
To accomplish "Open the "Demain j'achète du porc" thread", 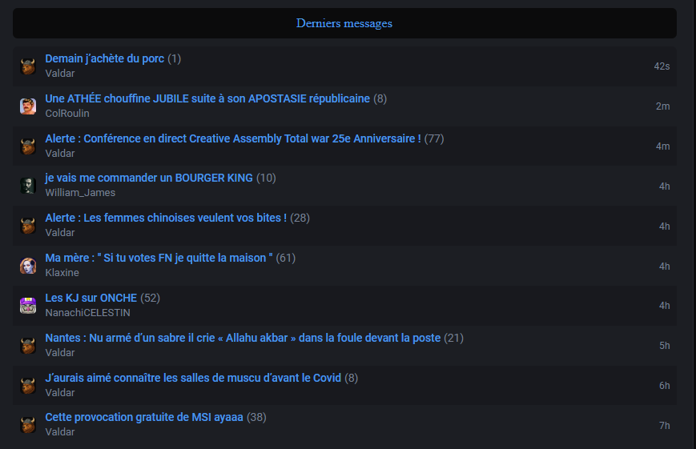I will [x=104, y=58].
